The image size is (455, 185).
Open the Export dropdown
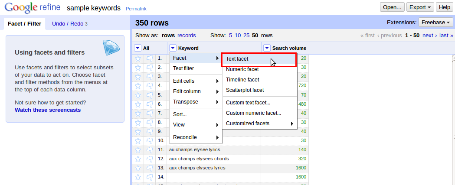point(420,7)
